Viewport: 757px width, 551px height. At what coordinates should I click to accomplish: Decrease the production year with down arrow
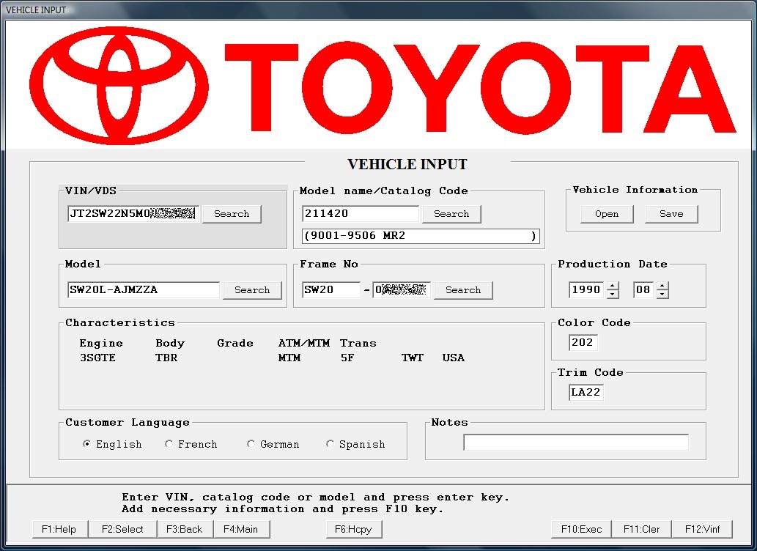click(613, 295)
